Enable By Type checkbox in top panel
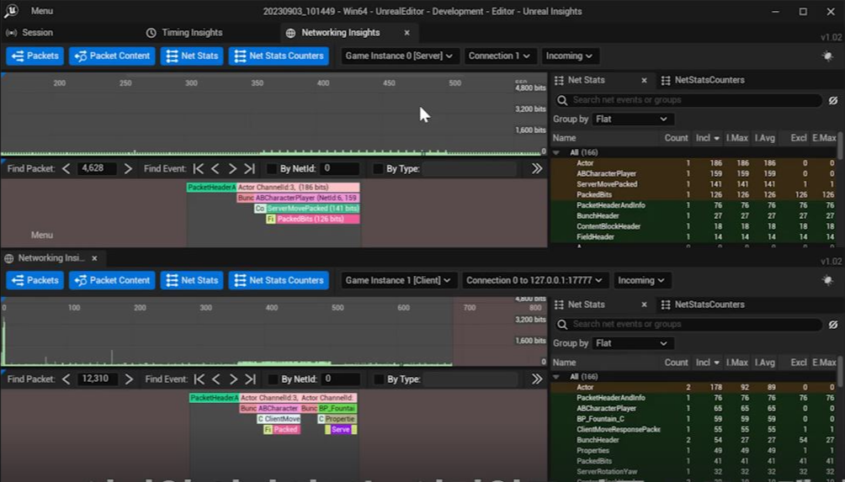This screenshot has height=482, width=845. (x=378, y=168)
